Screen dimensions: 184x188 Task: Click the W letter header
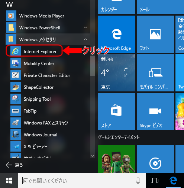pyautogui.click(x=9, y=4)
